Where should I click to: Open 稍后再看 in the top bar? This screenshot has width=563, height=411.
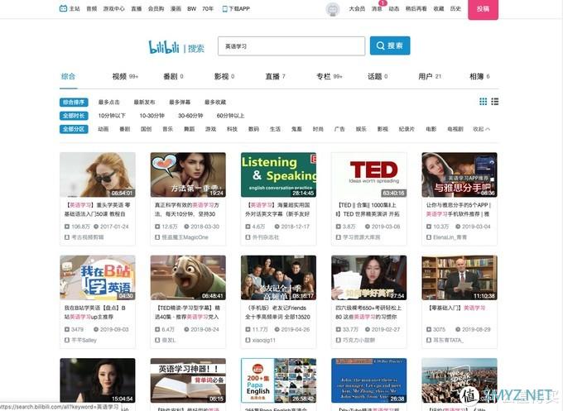click(416, 8)
